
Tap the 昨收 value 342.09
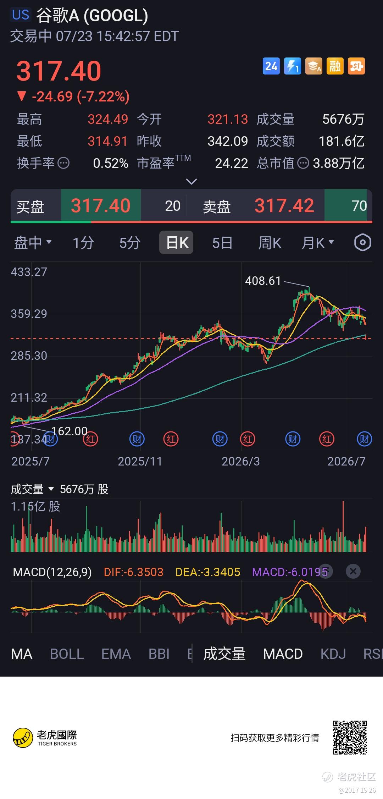pos(228,141)
